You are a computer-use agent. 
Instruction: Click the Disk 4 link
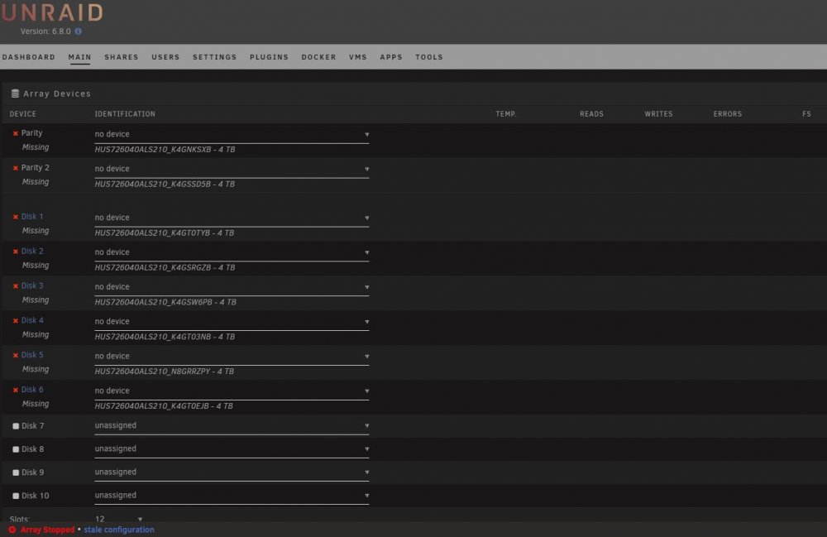[32, 321]
